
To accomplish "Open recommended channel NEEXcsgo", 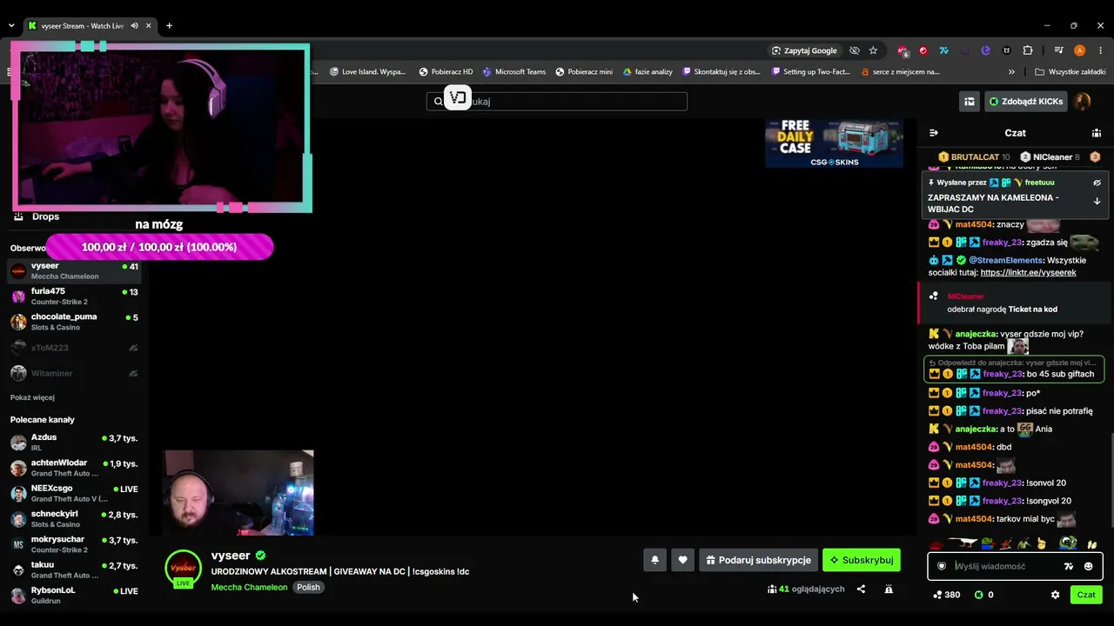I will (x=74, y=493).
